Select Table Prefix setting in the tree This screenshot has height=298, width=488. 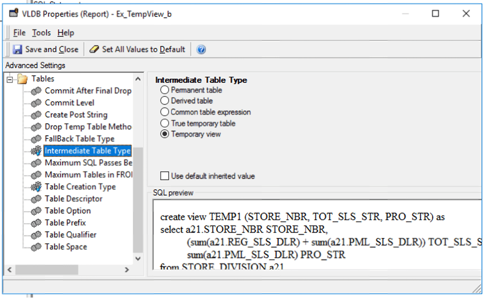click(x=65, y=223)
